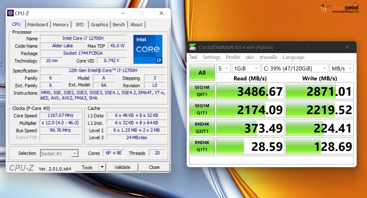Image resolution: width=367 pixels, height=198 pixels.
Task: Open the About tab in CPU-Z
Action: pyautogui.click(x=136, y=25)
